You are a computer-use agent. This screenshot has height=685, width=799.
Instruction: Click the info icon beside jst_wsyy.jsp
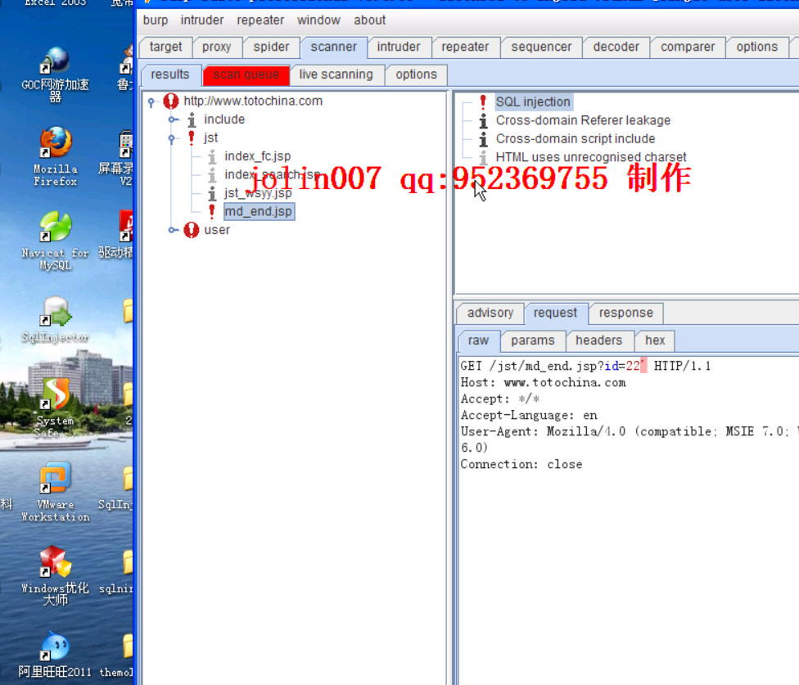click(212, 193)
